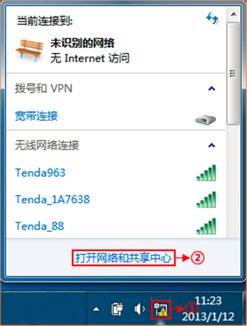Select the Tenda_88 wireless network
This screenshot has width=247, height=326.
tap(116, 226)
